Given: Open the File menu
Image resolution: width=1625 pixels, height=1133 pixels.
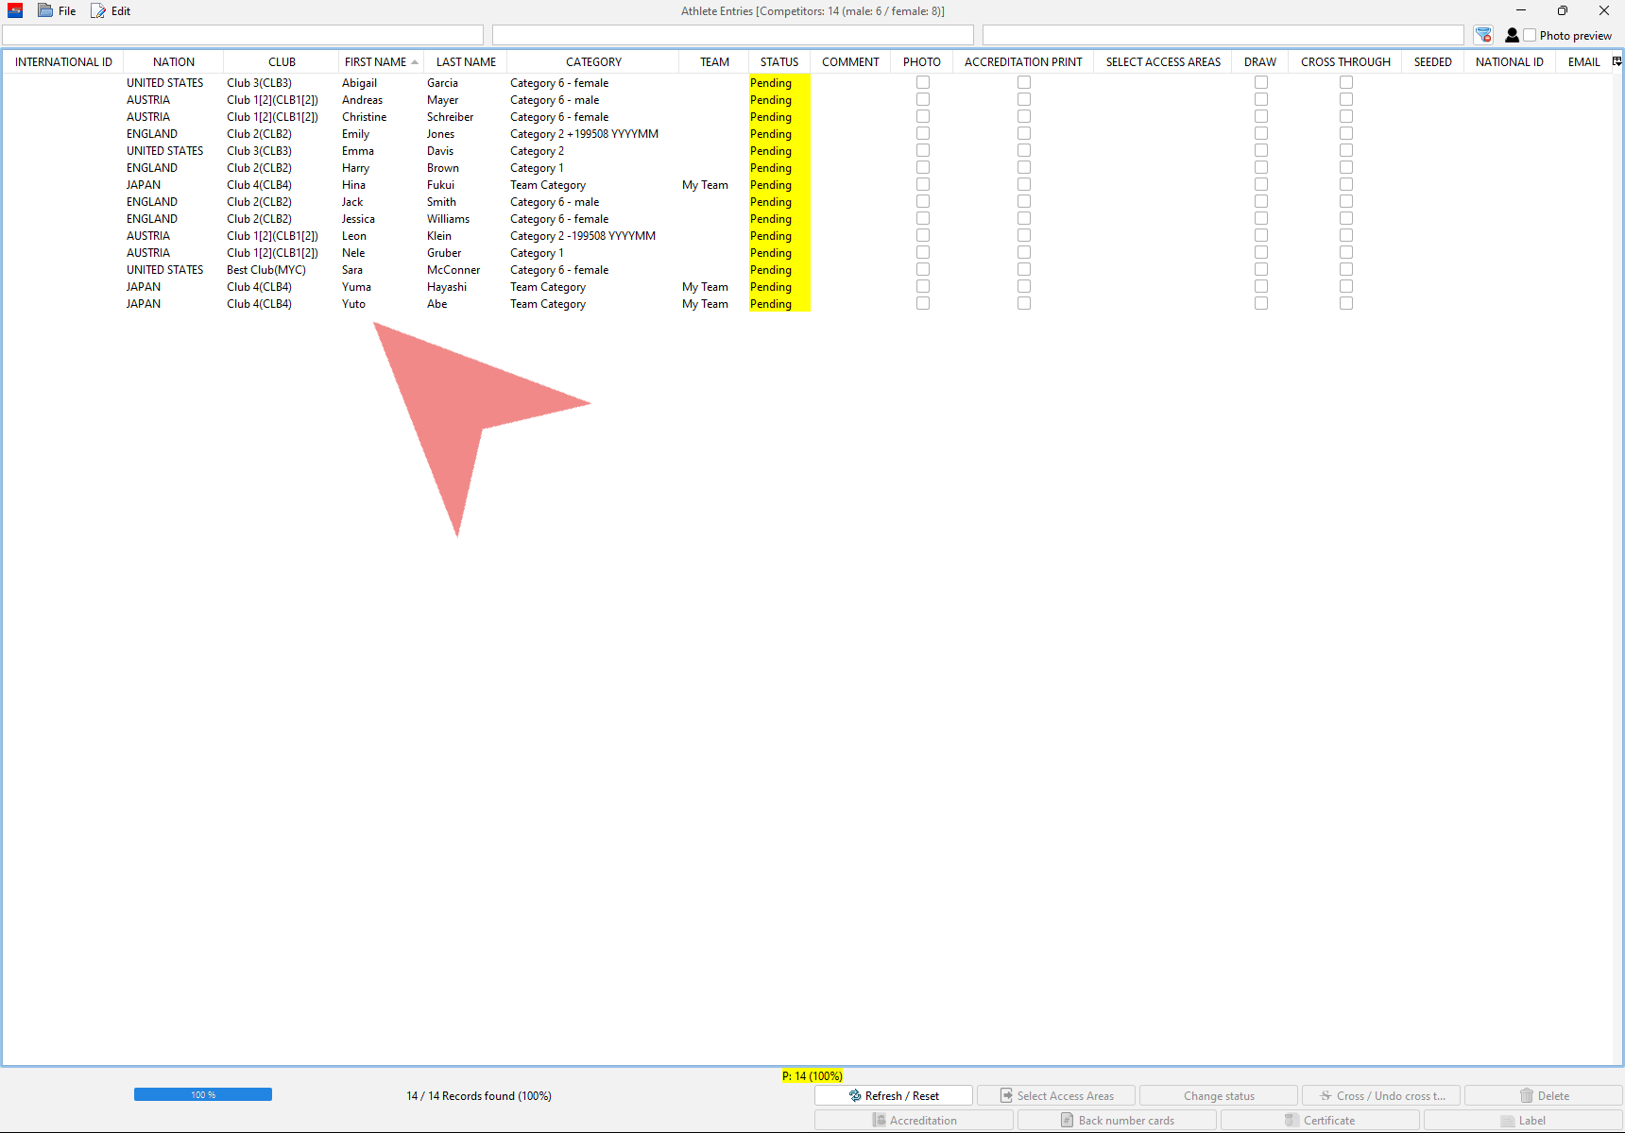Looking at the screenshot, I should click(x=58, y=11).
